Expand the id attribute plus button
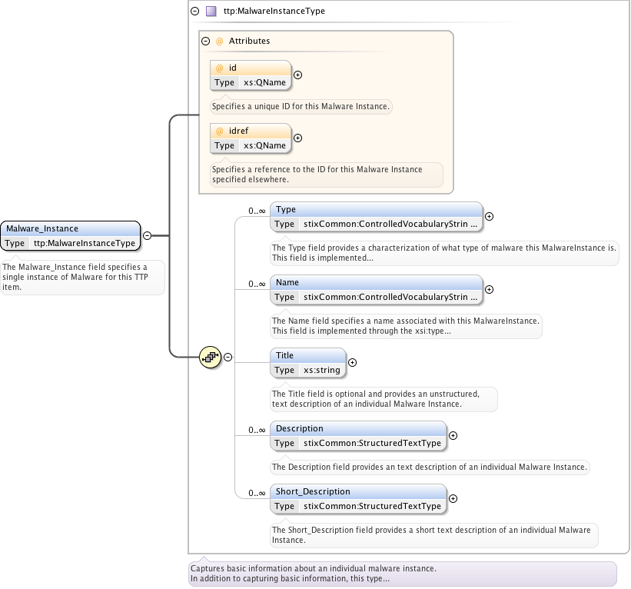The image size is (631, 589). (x=298, y=75)
